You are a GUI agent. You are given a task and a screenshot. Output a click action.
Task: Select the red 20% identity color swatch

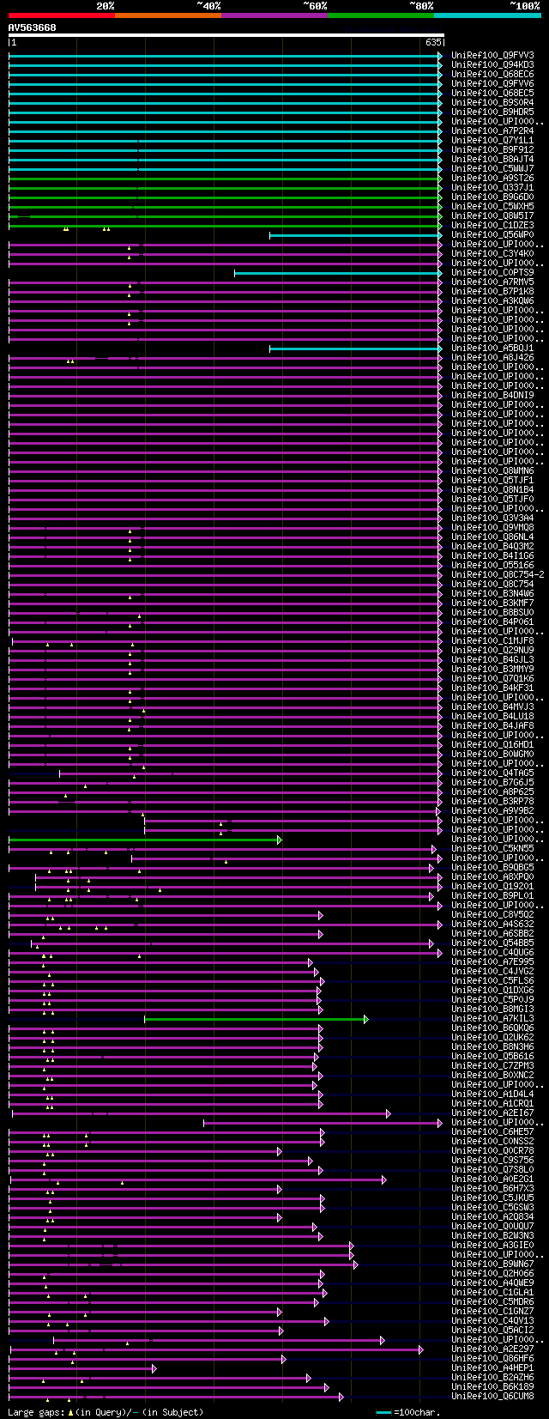click(62, 15)
